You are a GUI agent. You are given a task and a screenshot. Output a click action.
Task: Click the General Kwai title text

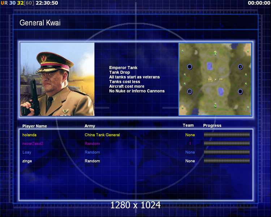click(x=40, y=23)
